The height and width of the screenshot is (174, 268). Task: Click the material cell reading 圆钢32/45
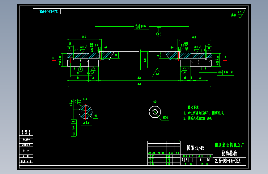pyautogui.click(x=196, y=148)
